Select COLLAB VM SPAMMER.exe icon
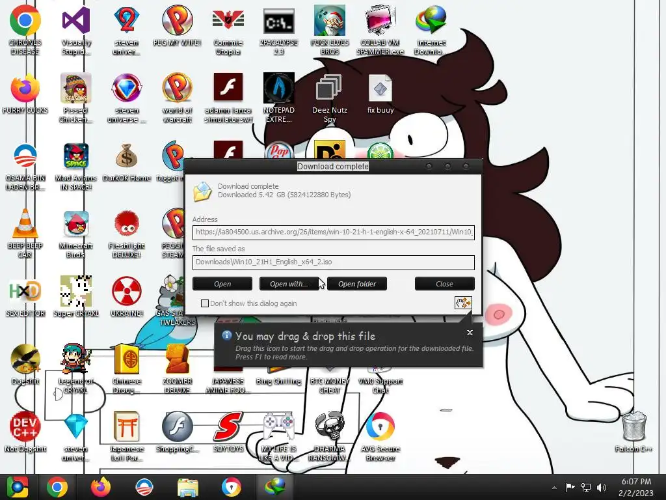This screenshot has height=500, width=666. pos(380,31)
